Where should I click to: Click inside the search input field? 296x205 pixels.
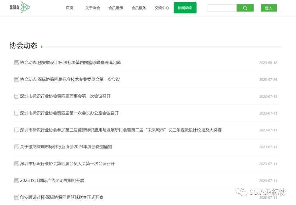coord(221,8)
